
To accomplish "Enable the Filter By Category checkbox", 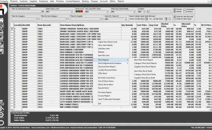I will (x=38, y=19).
